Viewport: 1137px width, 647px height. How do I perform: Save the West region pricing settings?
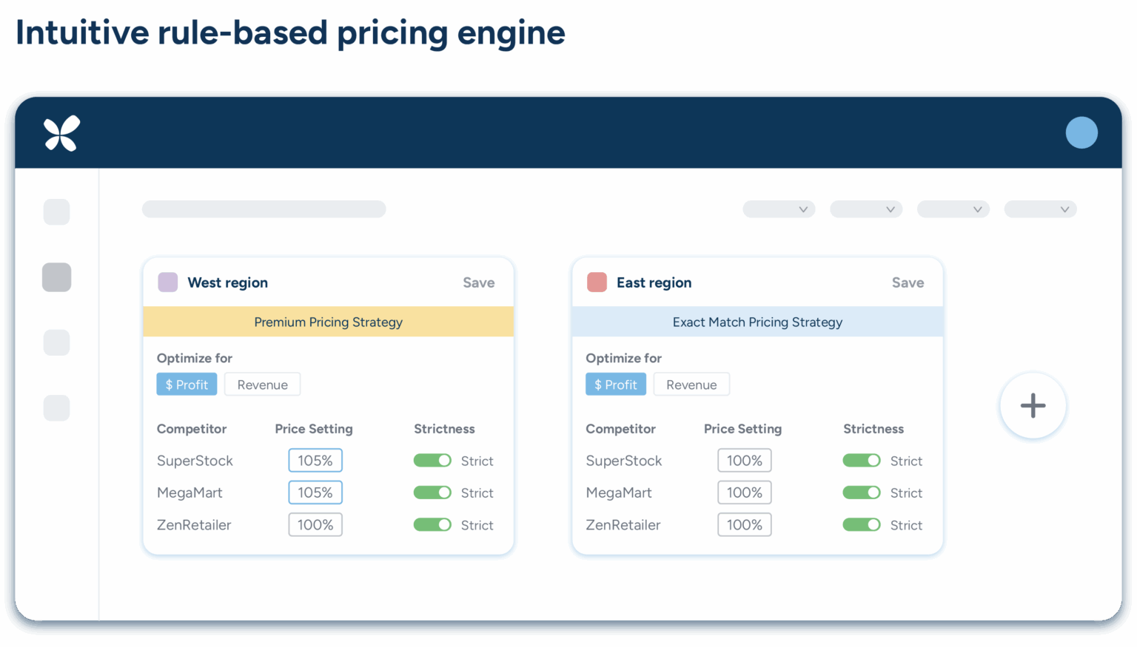coord(478,282)
